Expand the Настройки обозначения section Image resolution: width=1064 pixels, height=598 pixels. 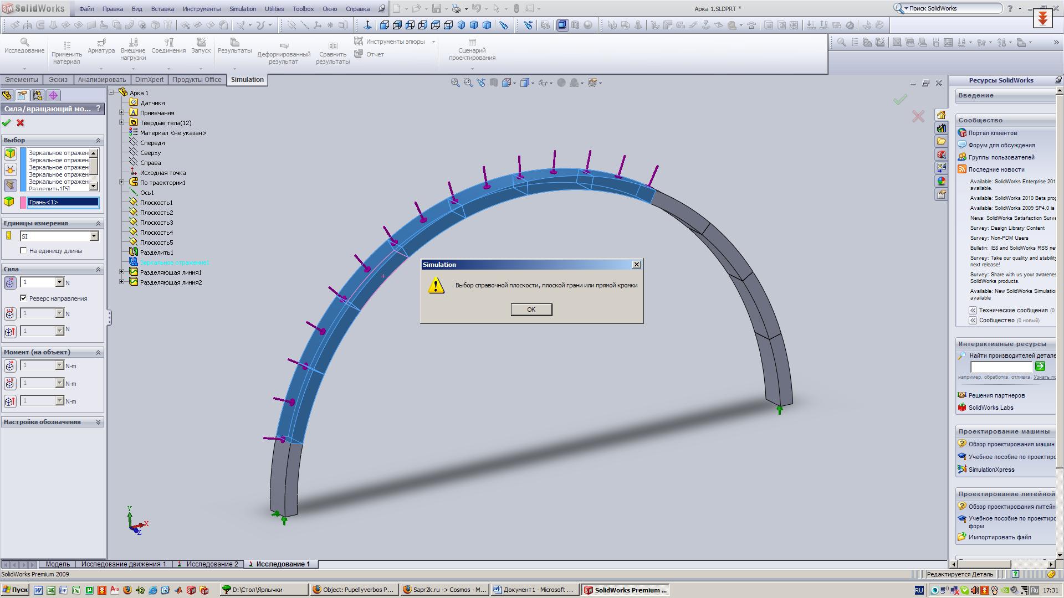pyautogui.click(x=99, y=422)
